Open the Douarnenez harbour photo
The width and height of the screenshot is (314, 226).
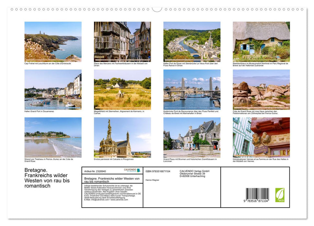click(x=53, y=90)
